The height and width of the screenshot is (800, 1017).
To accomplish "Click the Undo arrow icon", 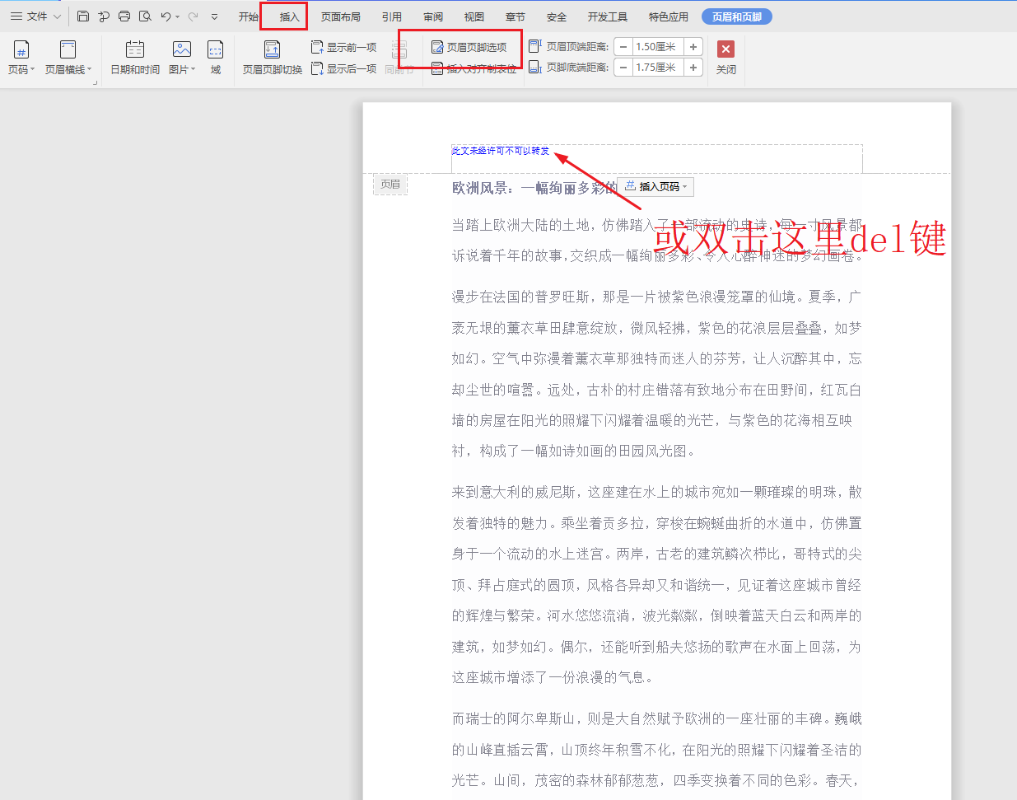I will pos(166,16).
